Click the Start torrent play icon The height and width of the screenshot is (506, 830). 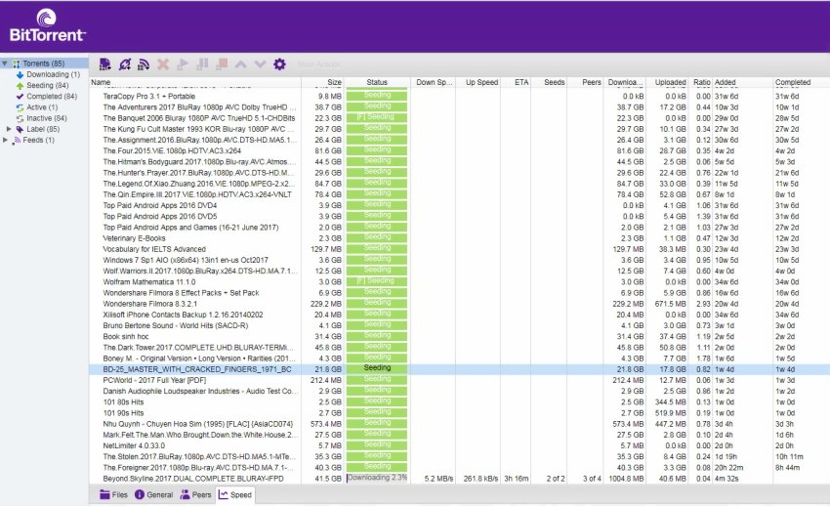tap(183, 64)
